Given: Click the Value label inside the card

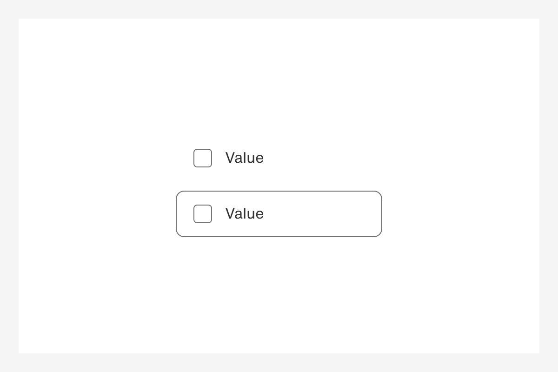Looking at the screenshot, I should [244, 214].
